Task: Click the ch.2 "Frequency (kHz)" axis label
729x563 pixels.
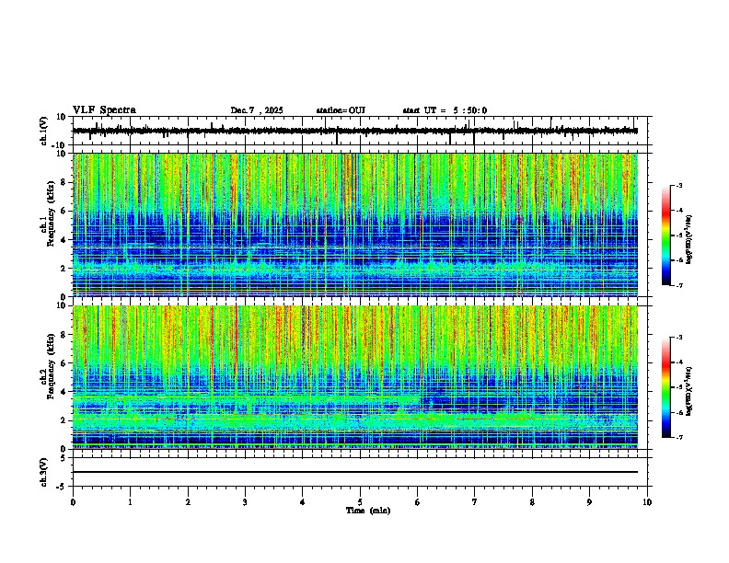Action: tap(51, 366)
